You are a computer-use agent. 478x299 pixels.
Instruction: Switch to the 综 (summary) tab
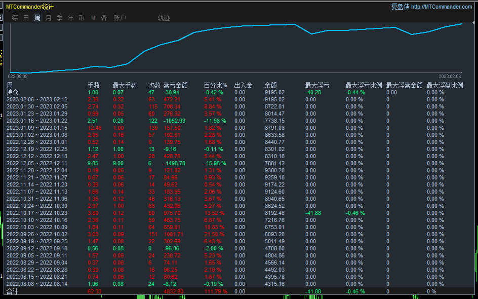pos(15,18)
